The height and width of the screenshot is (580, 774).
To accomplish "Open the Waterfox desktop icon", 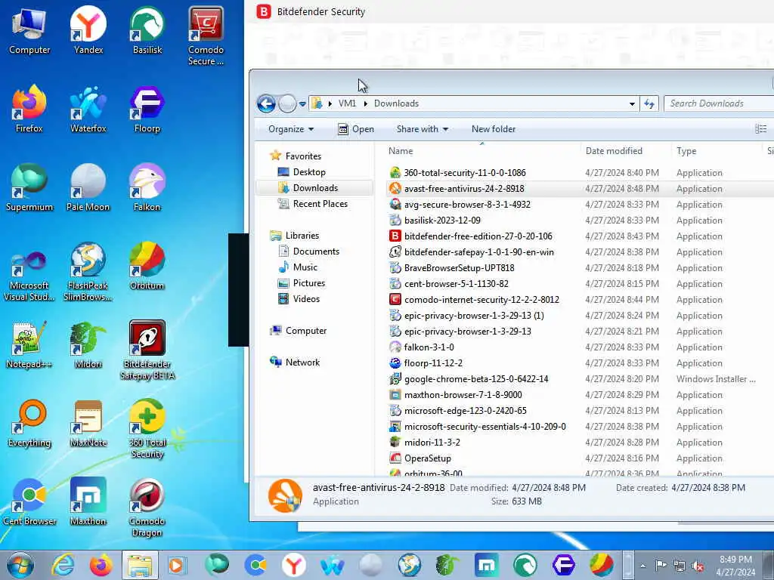I will click(x=88, y=109).
